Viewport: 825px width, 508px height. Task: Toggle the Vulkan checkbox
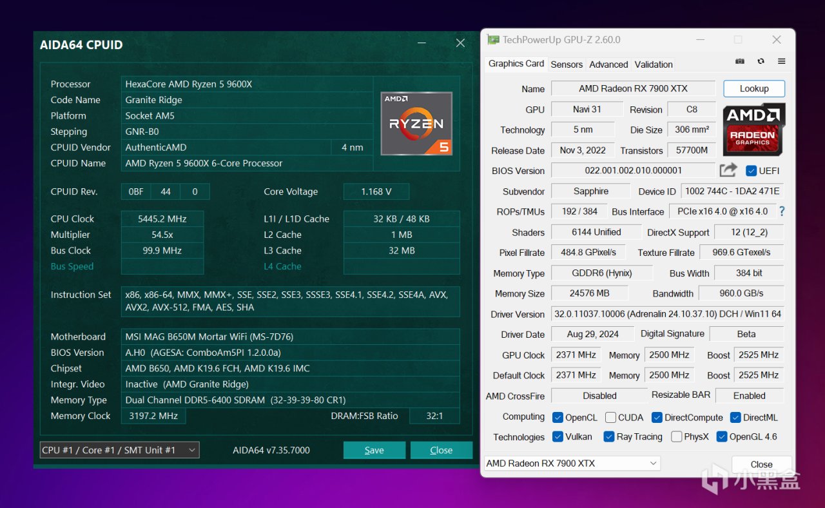(558, 436)
